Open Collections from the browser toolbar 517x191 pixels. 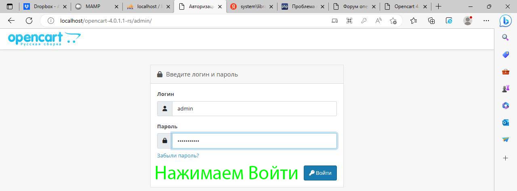[x=431, y=21]
